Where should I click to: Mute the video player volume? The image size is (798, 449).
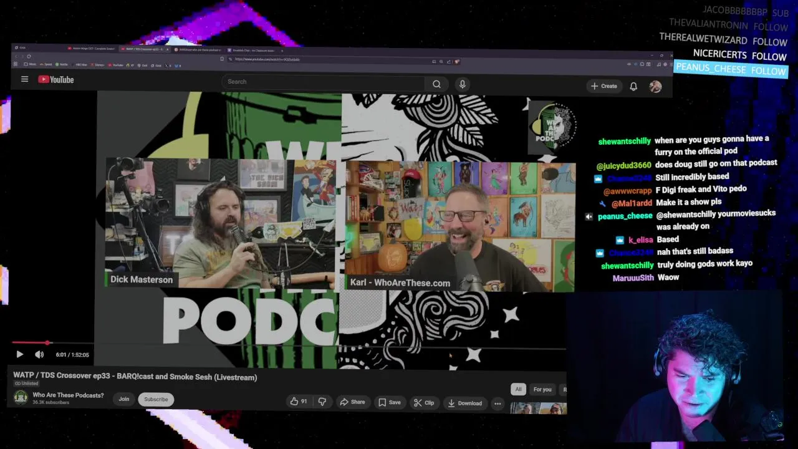pyautogui.click(x=39, y=354)
